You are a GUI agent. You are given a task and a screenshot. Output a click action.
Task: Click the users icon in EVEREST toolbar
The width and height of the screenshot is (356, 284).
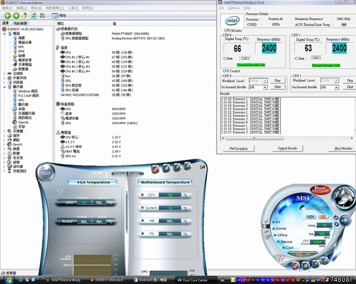tap(42, 16)
